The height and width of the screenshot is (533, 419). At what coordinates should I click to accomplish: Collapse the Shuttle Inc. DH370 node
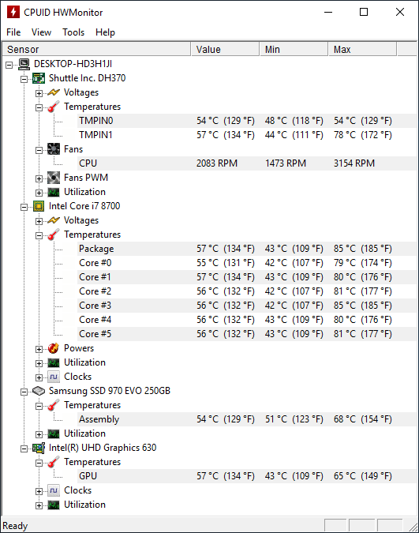[24, 79]
